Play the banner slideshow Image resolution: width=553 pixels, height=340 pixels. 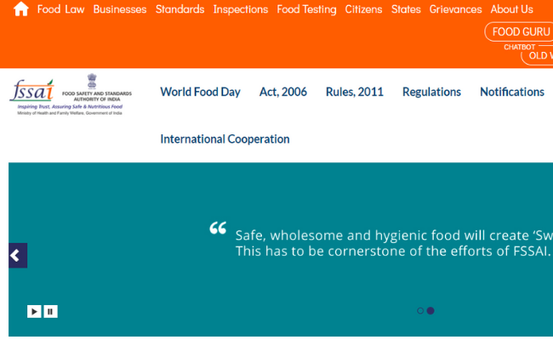pyautogui.click(x=34, y=311)
